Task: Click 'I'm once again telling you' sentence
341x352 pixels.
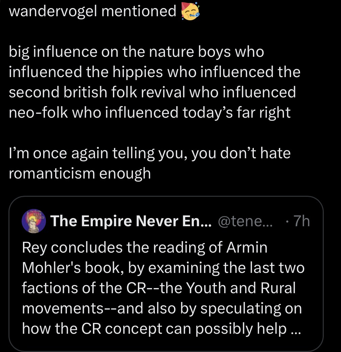Action: coord(149,153)
